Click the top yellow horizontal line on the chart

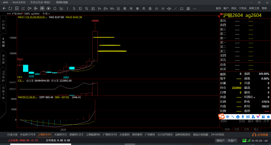(104, 37)
